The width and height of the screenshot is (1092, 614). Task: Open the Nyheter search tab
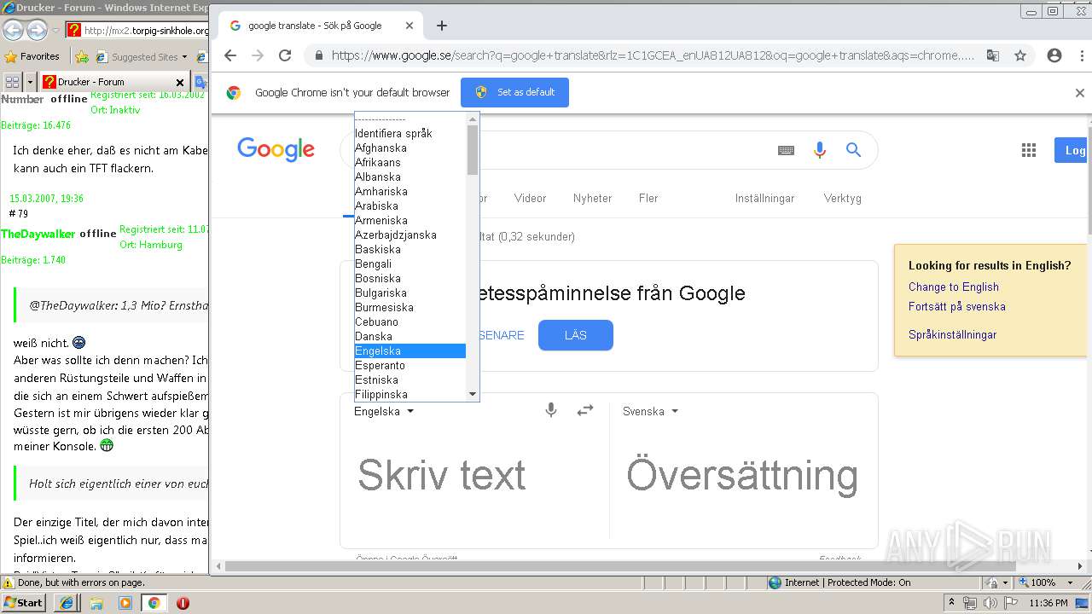(x=592, y=198)
